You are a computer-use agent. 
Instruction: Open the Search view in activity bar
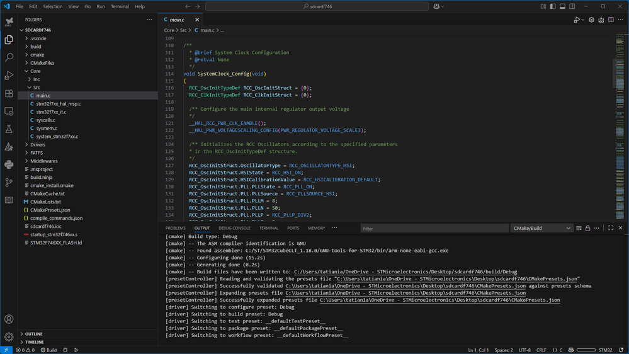pyautogui.click(x=9, y=57)
